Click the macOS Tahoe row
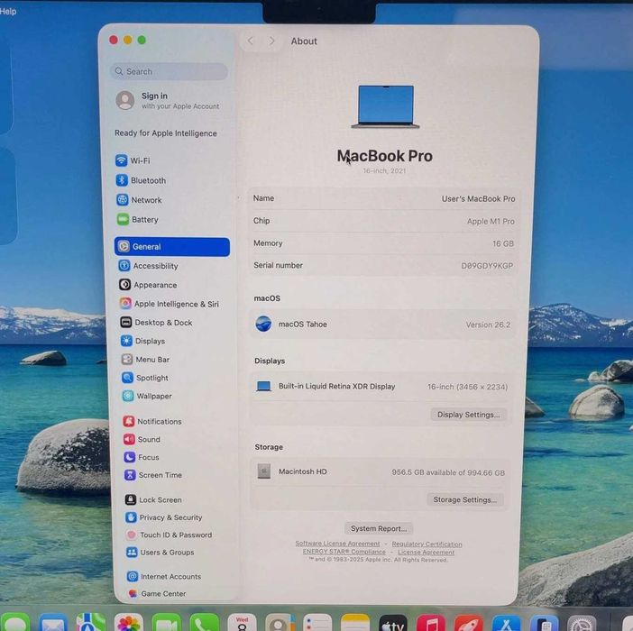This screenshot has height=631, width=633. tap(382, 324)
